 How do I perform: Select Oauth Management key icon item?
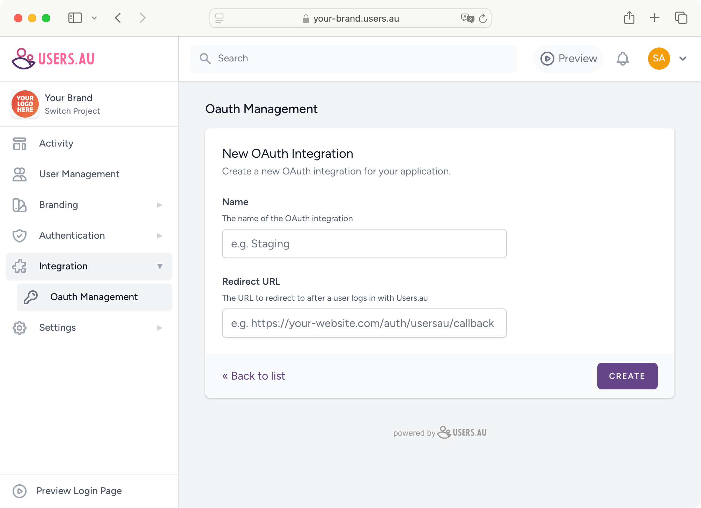point(31,297)
